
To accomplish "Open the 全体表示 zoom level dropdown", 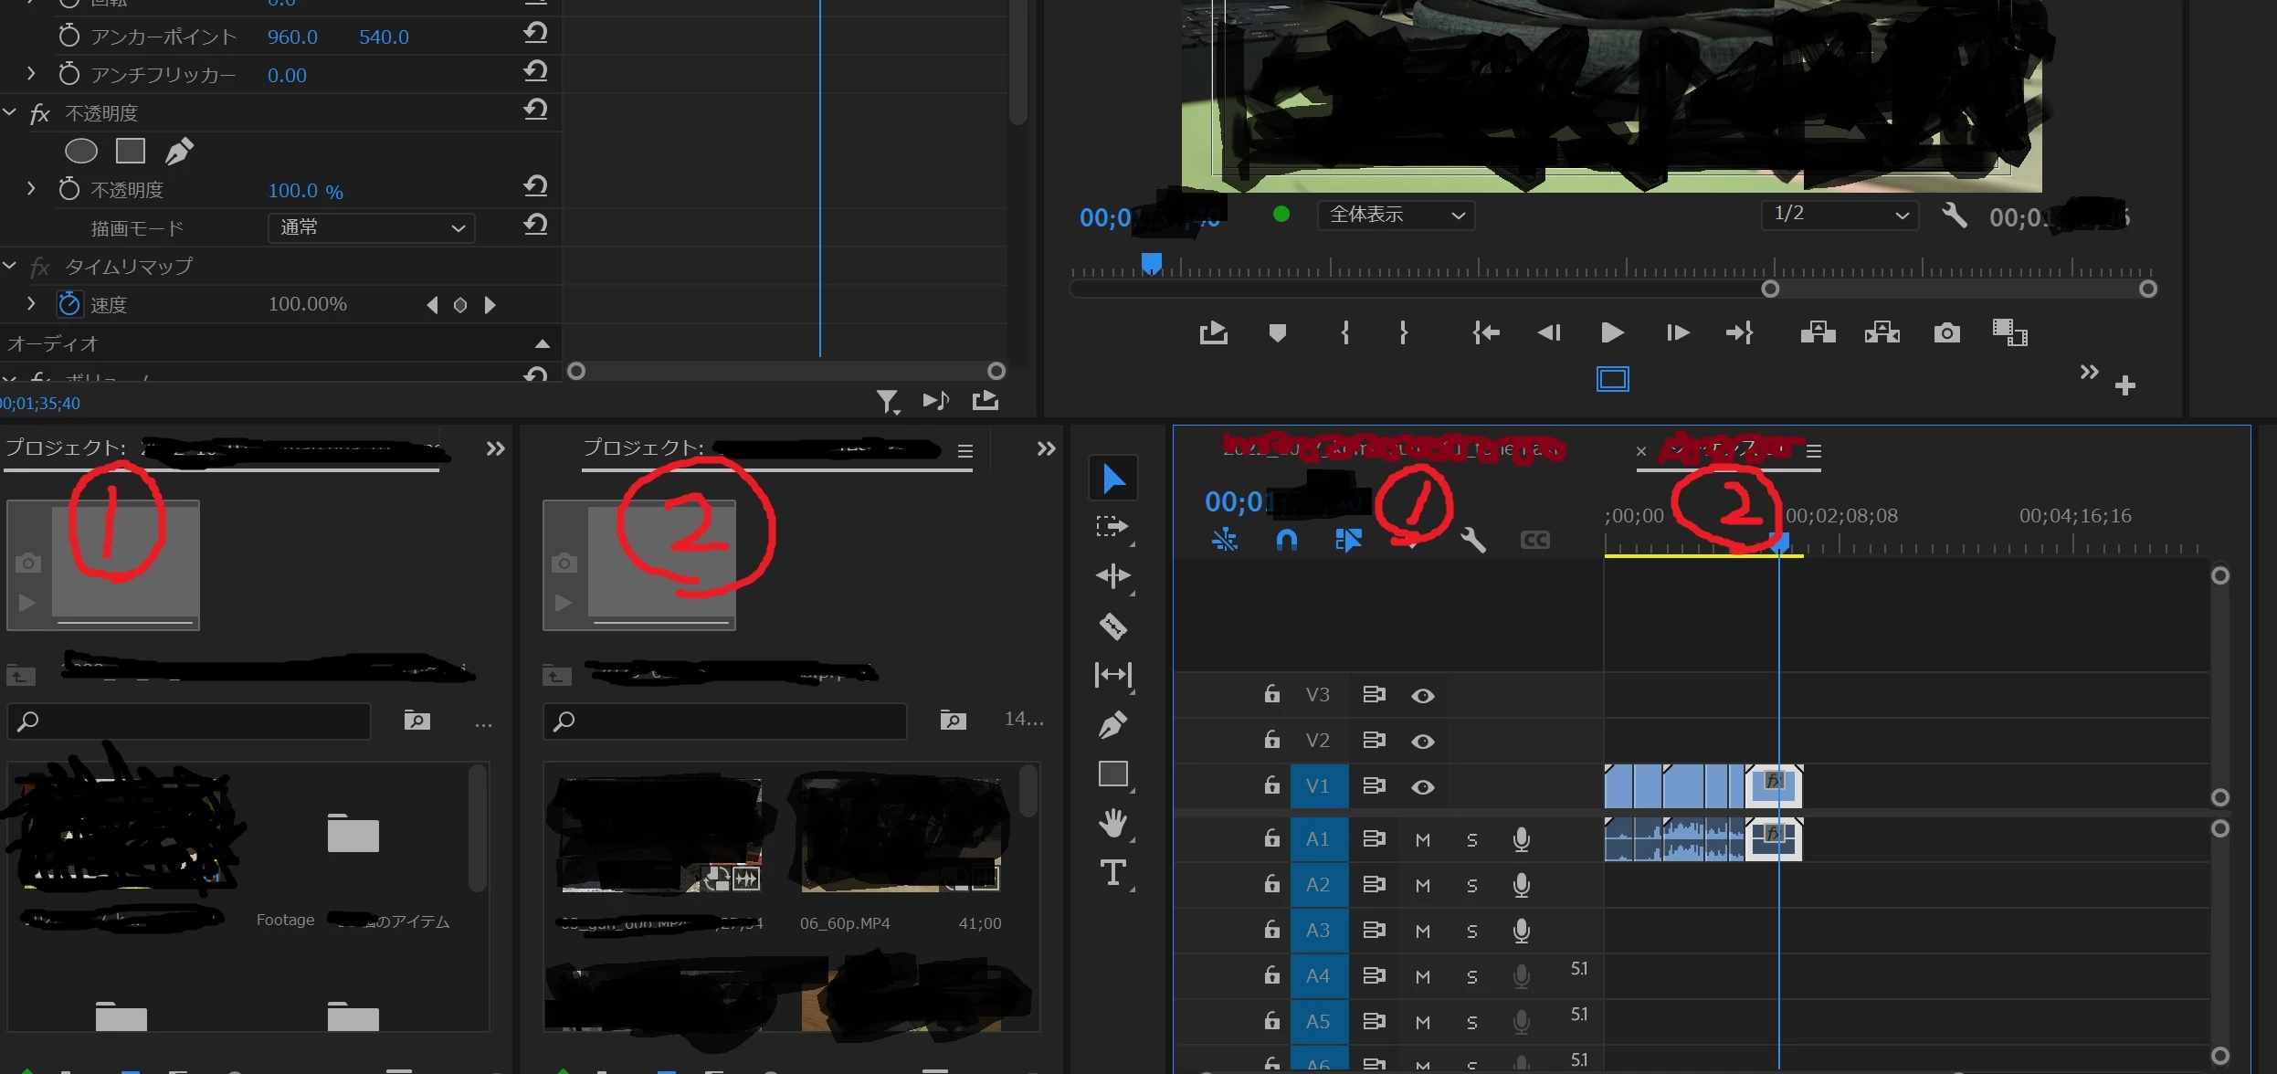I will click(1396, 216).
